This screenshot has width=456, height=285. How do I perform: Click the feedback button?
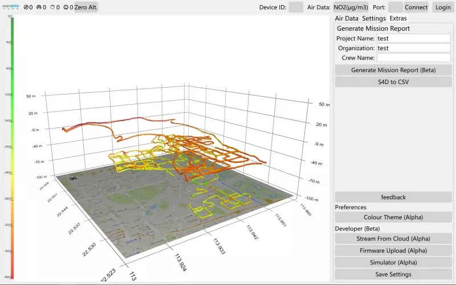(x=393, y=197)
